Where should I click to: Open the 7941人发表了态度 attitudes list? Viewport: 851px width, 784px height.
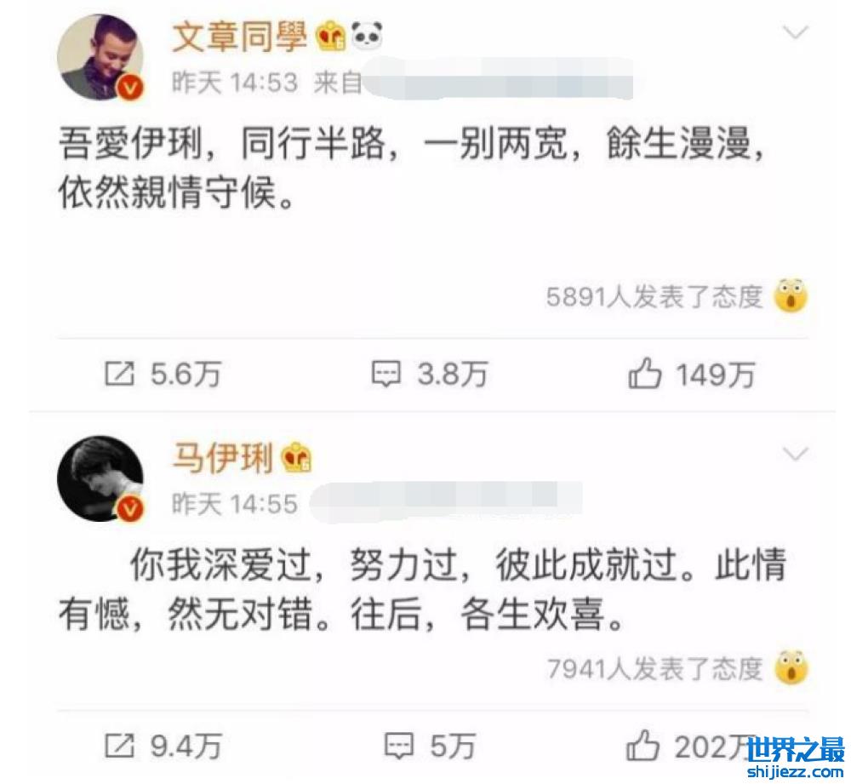(654, 669)
